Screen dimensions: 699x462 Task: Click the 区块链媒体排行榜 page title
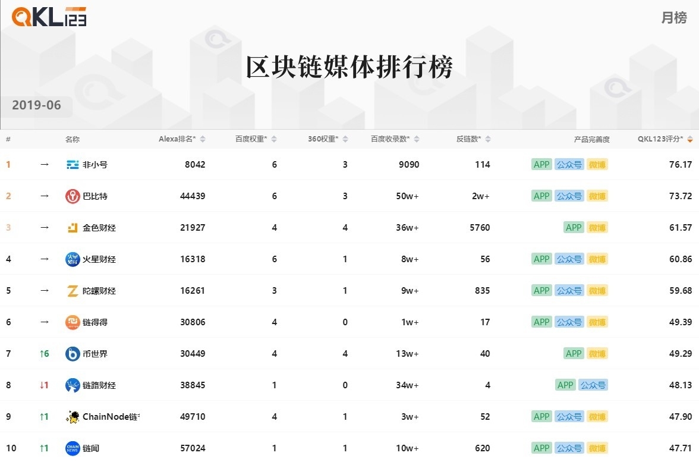(349, 67)
